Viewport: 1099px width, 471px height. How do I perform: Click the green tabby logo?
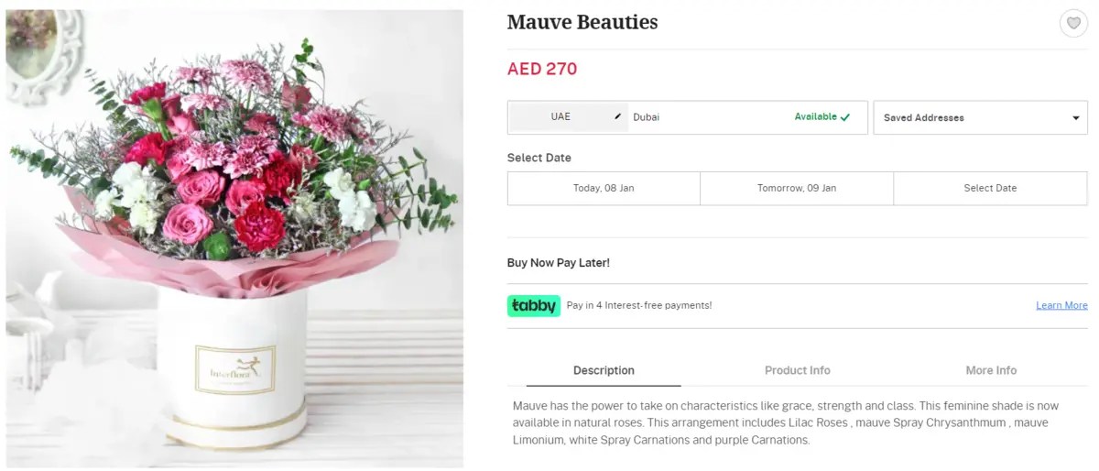533,305
